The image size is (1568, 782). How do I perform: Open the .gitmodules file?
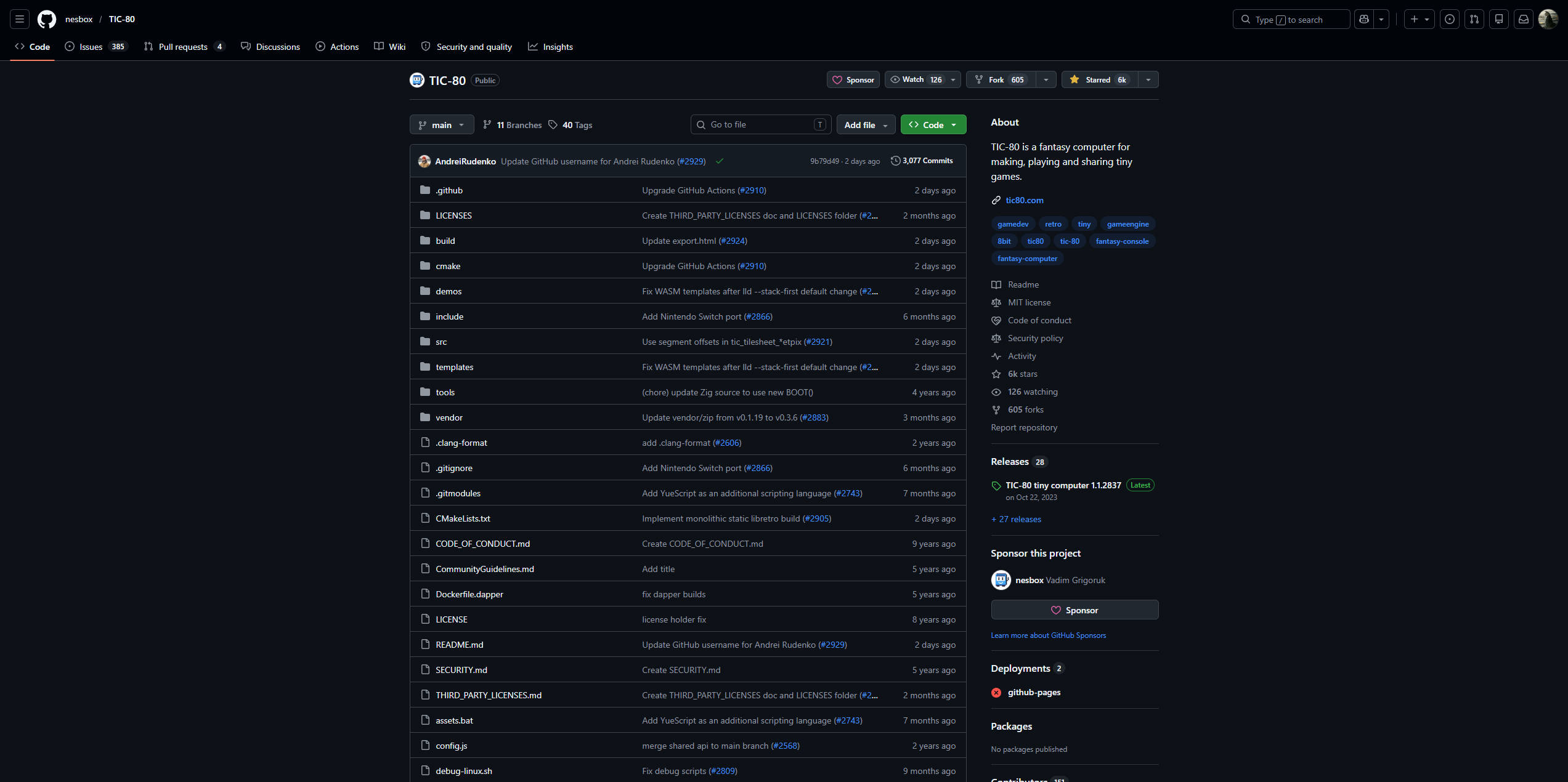coord(458,493)
